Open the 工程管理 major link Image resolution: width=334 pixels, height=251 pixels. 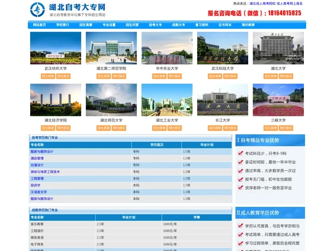click(37, 178)
